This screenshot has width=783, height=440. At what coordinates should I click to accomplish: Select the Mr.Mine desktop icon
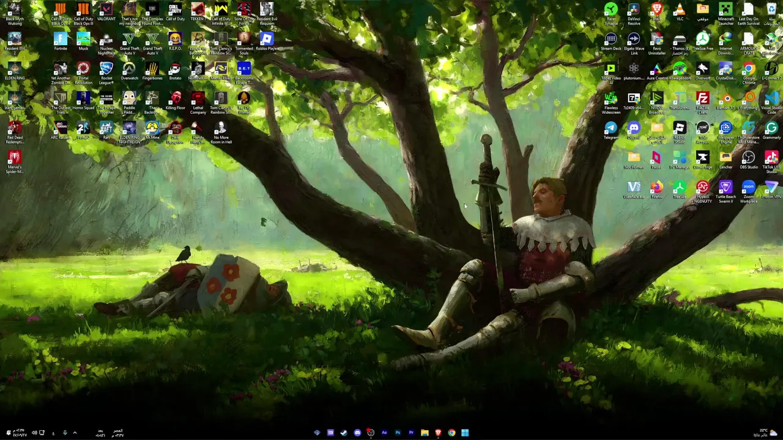[x=152, y=131]
